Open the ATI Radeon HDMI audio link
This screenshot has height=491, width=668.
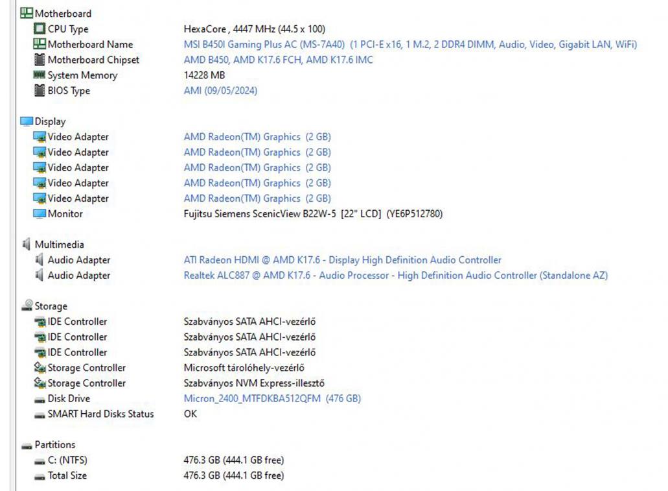point(342,260)
